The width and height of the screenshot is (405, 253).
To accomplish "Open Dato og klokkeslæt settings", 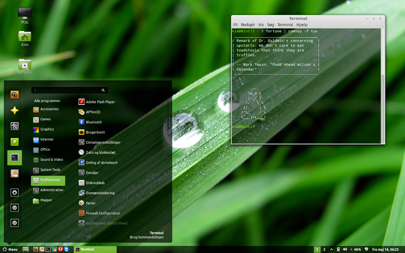I will (x=97, y=152).
